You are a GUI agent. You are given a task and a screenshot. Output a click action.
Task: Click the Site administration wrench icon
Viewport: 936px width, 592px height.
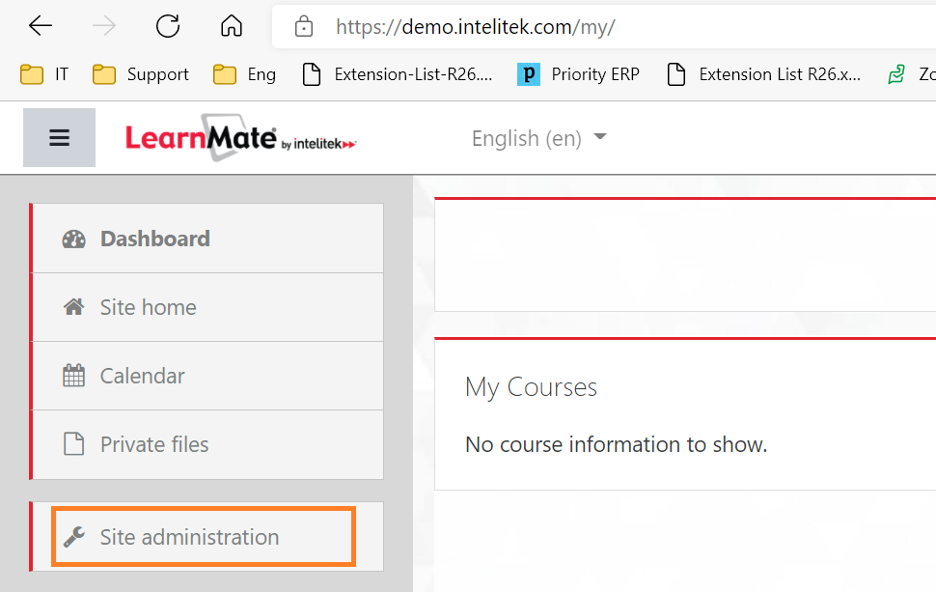[74, 536]
